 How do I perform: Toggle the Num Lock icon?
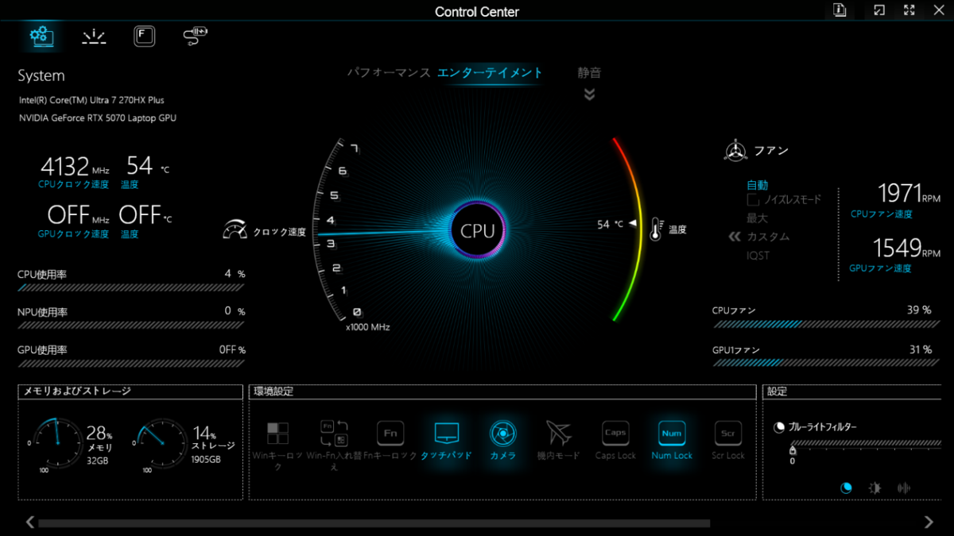click(672, 434)
